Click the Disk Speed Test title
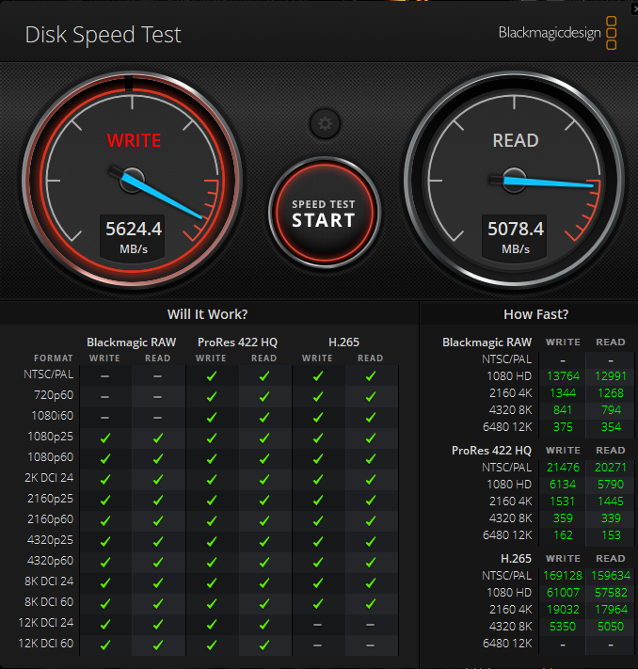 pyautogui.click(x=104, y=35)
